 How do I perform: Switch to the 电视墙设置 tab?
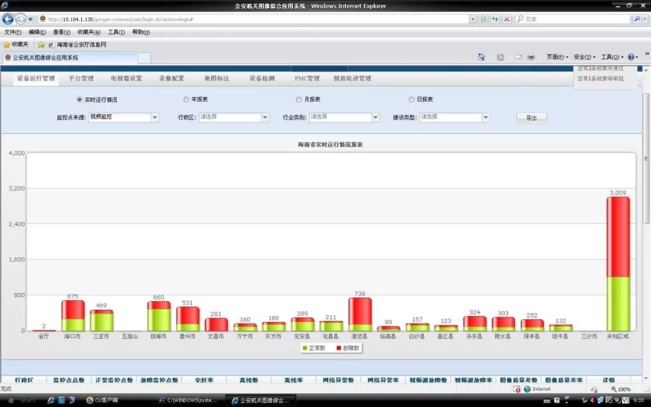point(126,78)
